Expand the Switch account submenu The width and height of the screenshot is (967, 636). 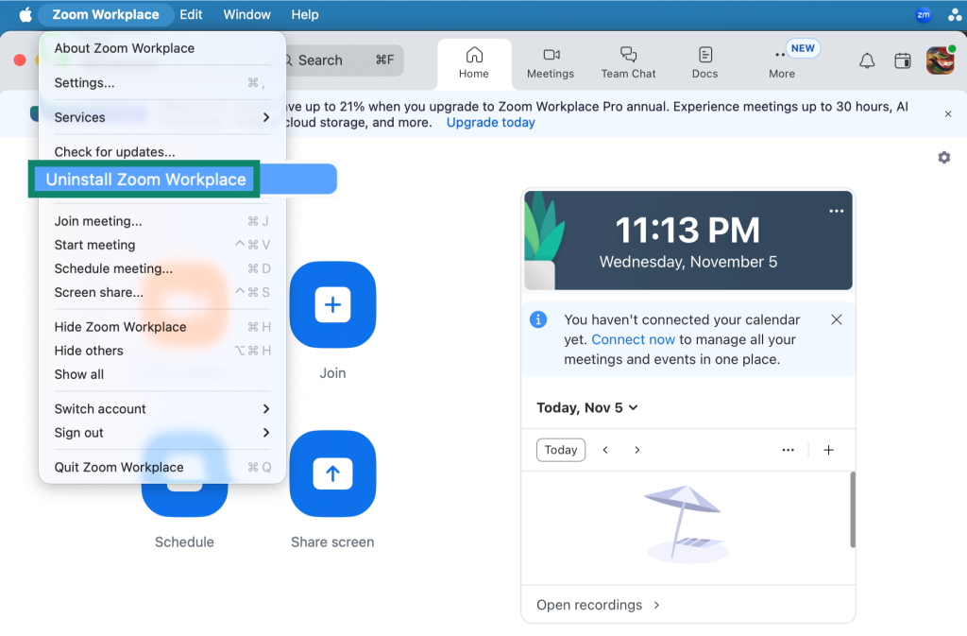(x=161, y=409)
